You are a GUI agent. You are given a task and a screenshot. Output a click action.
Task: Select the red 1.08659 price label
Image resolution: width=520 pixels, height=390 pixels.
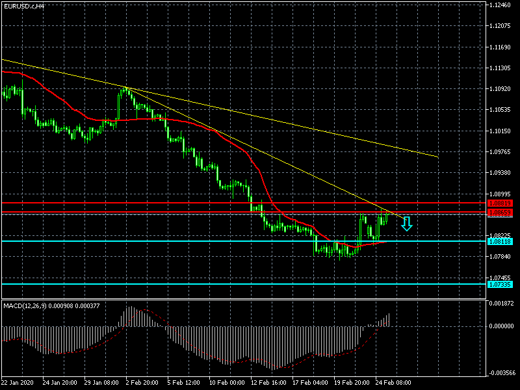500,213
